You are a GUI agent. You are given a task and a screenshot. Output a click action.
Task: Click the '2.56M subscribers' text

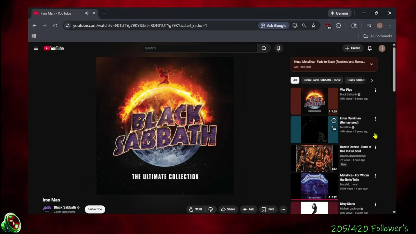[x=64, y=212]
